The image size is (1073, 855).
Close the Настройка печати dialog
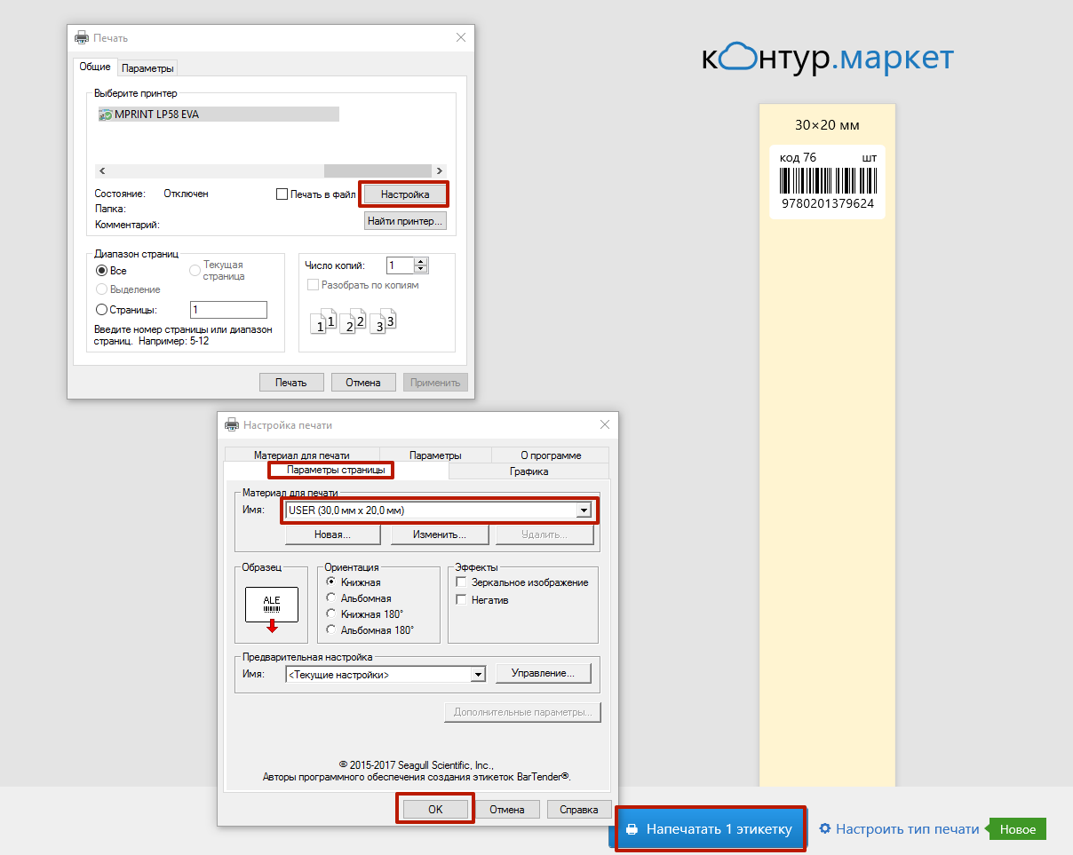point(605,424)
